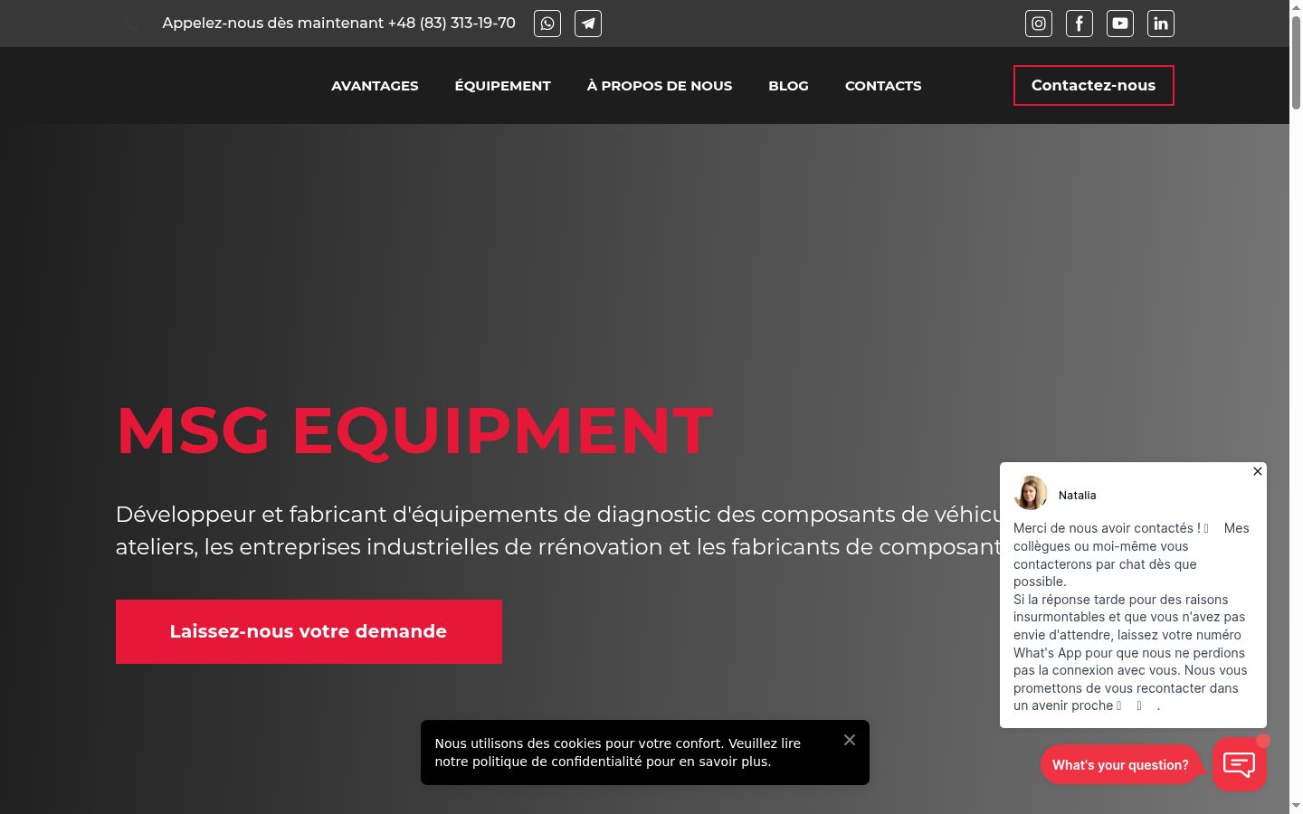Open the Contacts menu item
This screenshot has width=1303, height=814.
click(x=883, y=86)
